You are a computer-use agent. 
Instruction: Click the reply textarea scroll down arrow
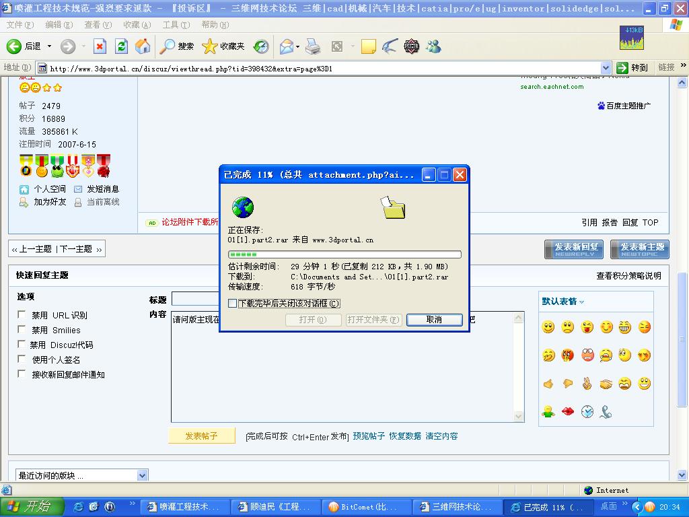click(x=519, y=416)
